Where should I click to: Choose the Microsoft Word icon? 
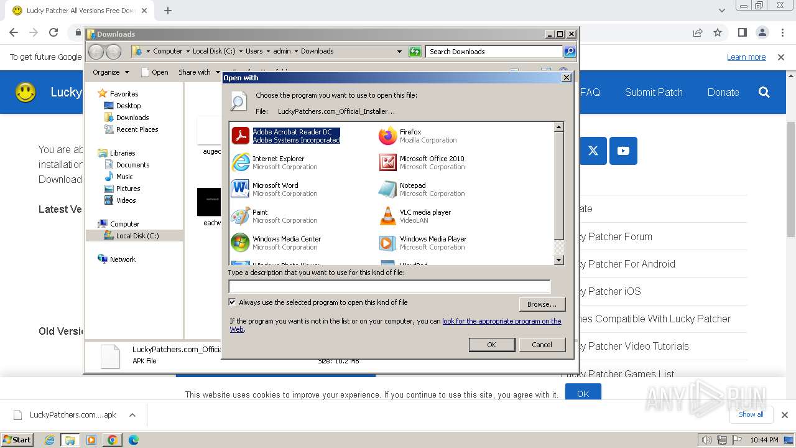coord(241,189)
